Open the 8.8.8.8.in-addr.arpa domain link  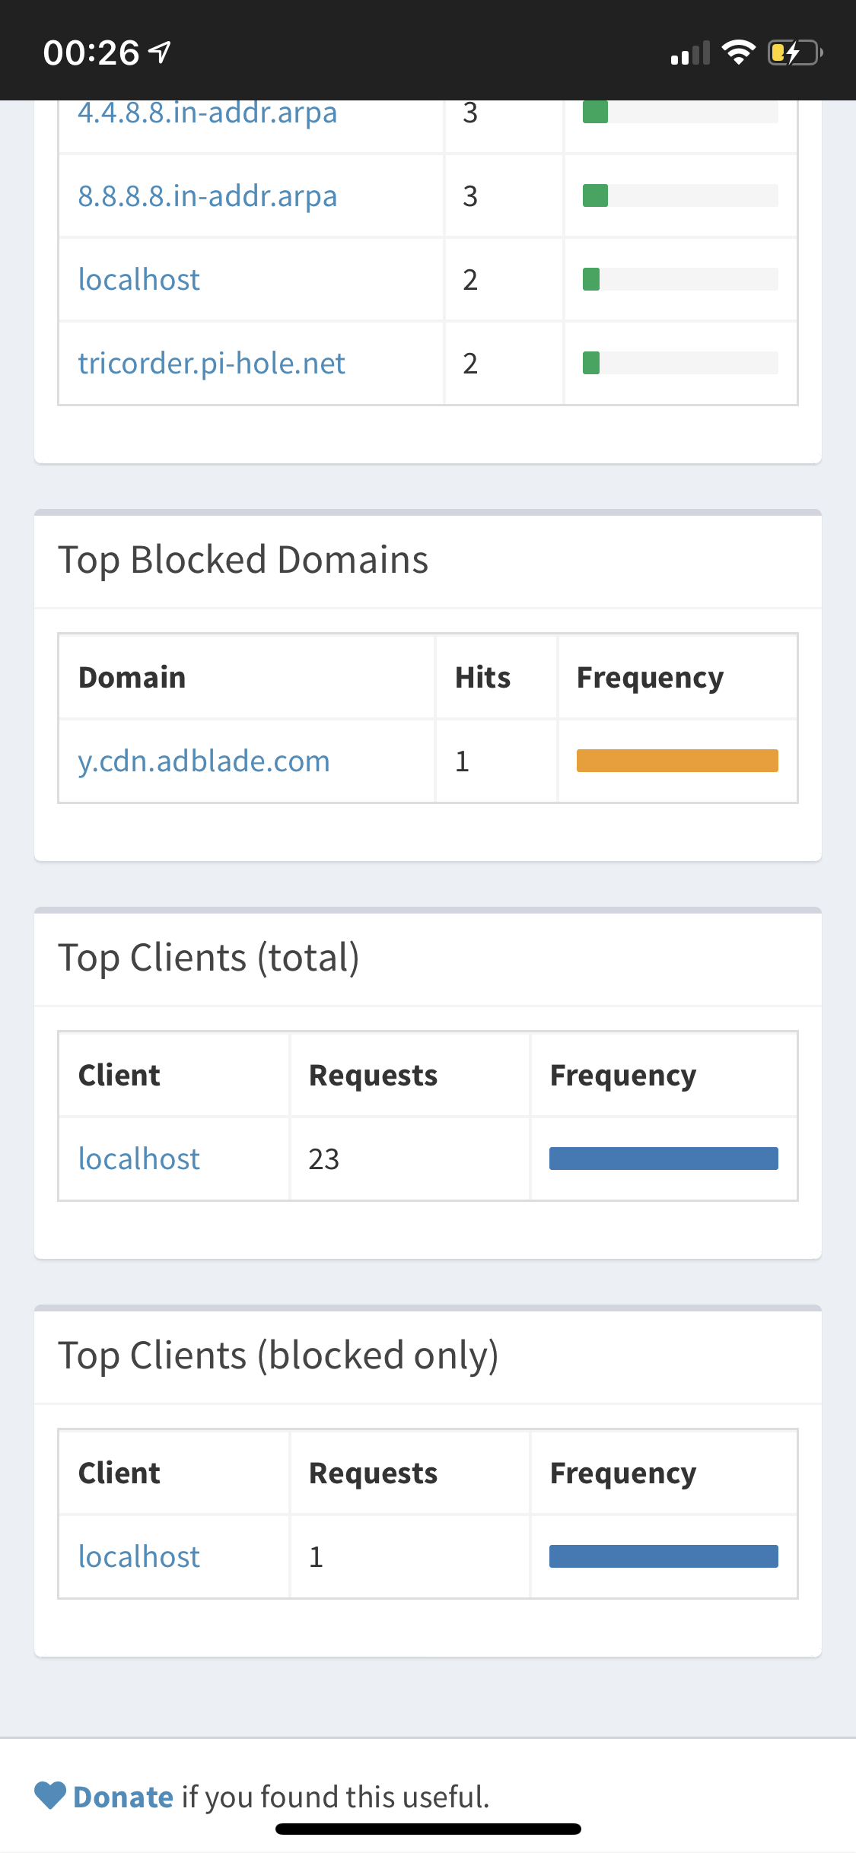click(x=208, y=195)
